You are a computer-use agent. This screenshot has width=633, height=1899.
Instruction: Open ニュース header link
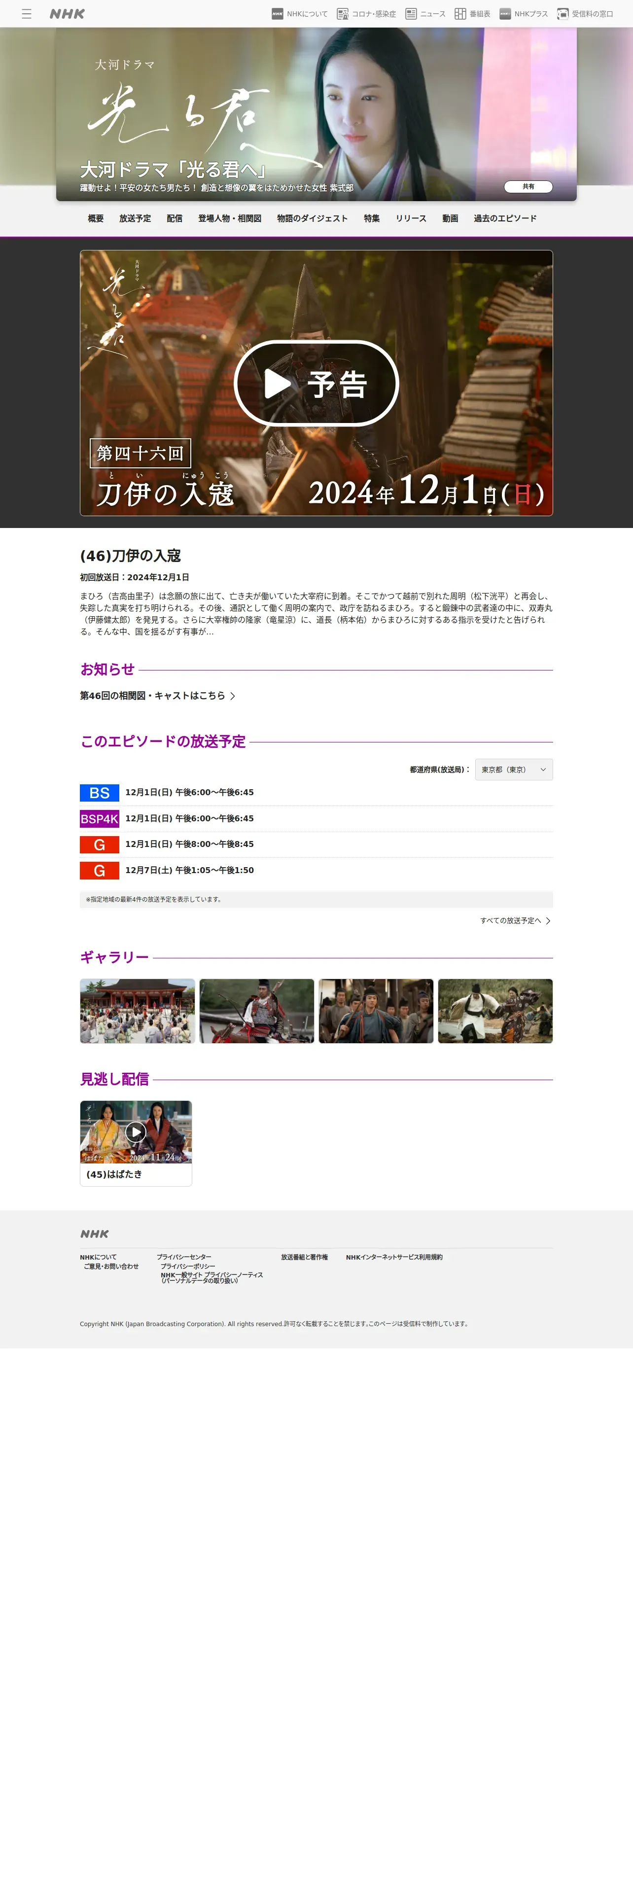425,14
